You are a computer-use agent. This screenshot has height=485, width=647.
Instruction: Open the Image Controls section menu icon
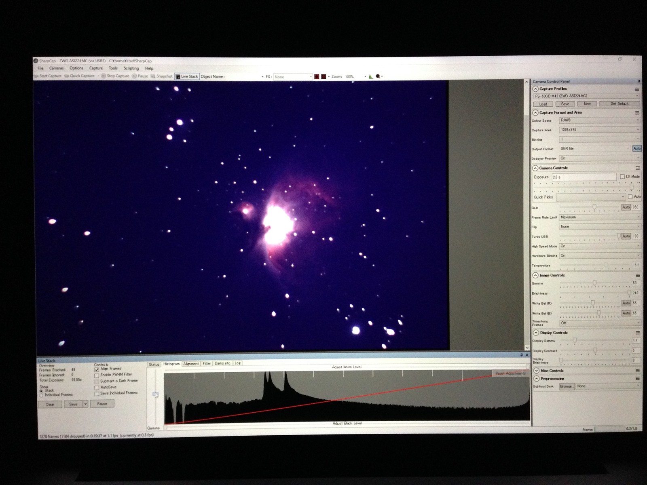638,275
